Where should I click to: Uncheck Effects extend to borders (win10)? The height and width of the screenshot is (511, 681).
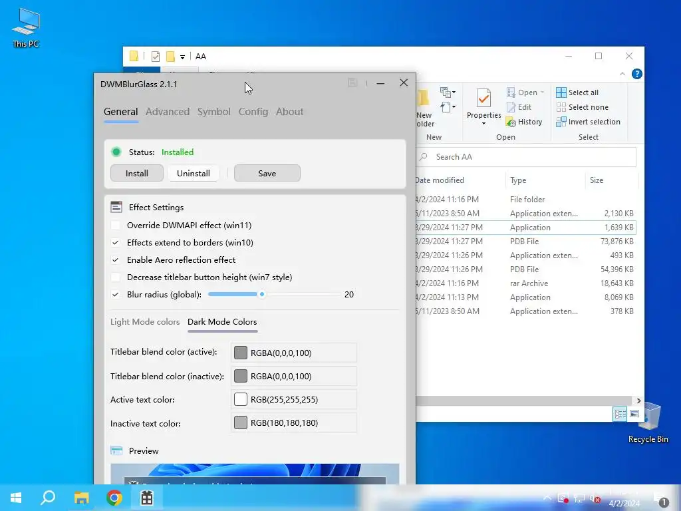coord(116,242)
